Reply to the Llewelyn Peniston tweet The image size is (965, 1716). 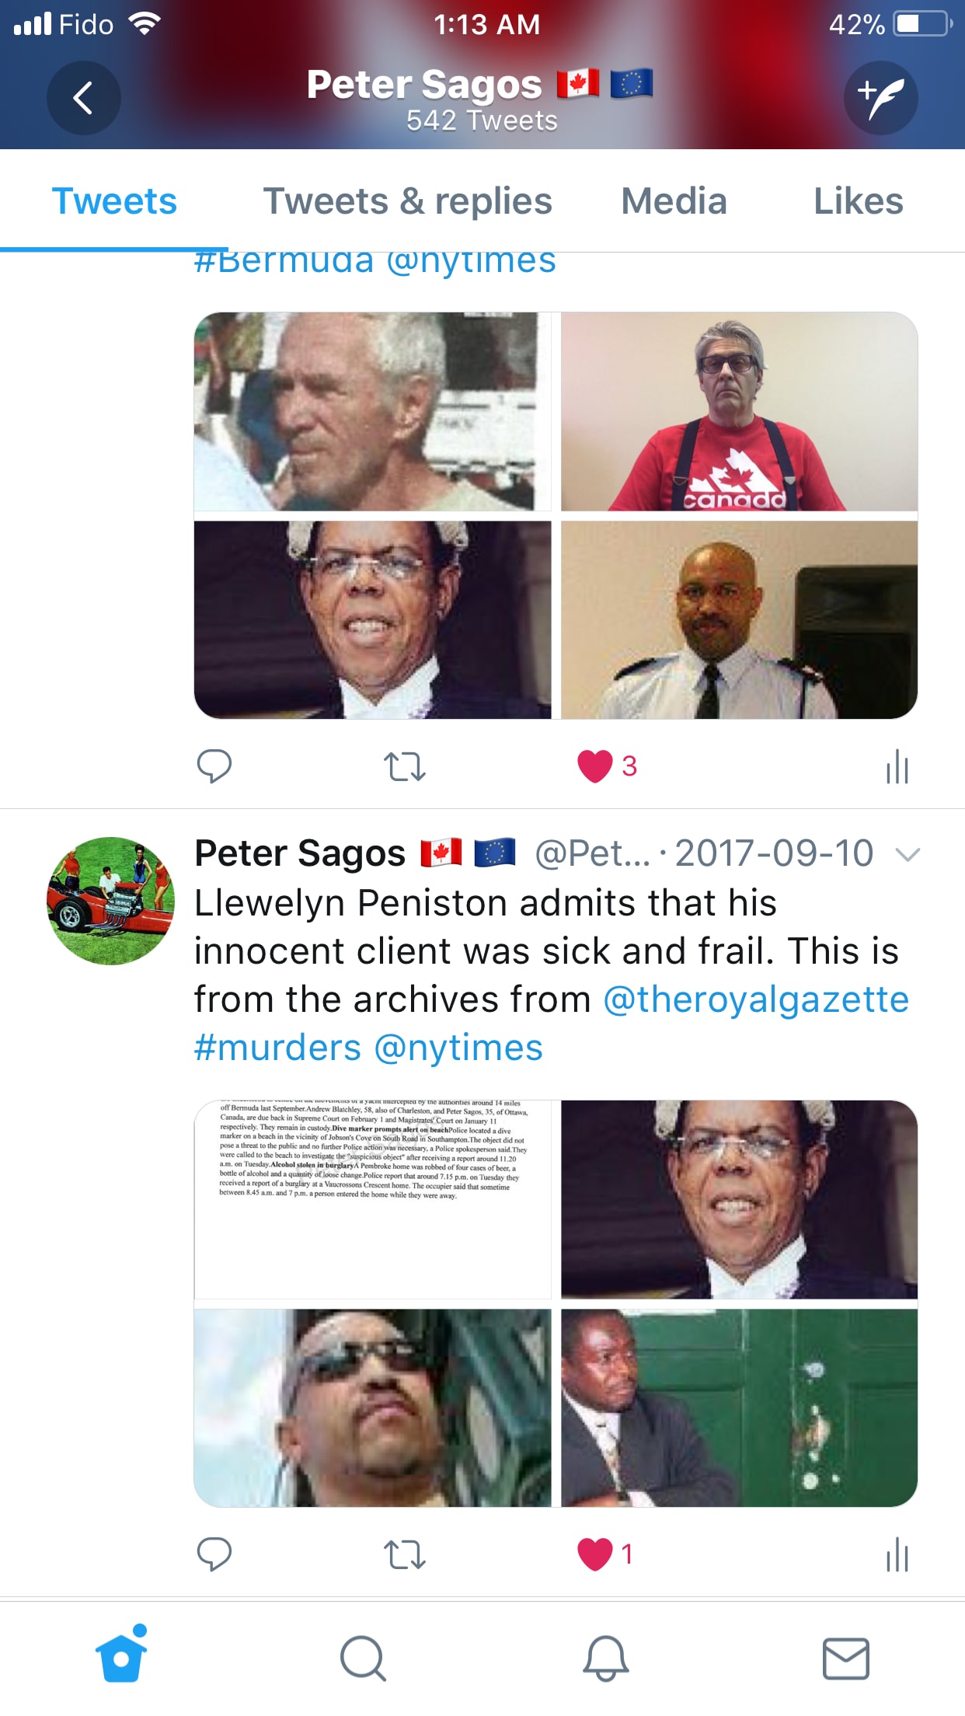(x=214, y=1554)
